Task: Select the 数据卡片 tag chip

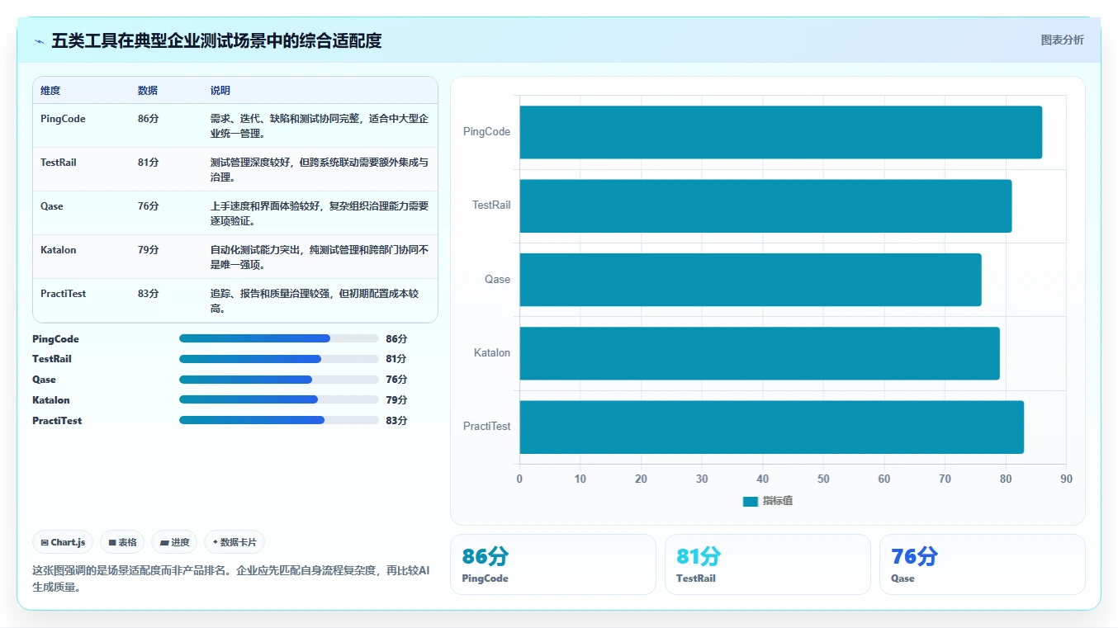Action: click(x=234, y=542)
